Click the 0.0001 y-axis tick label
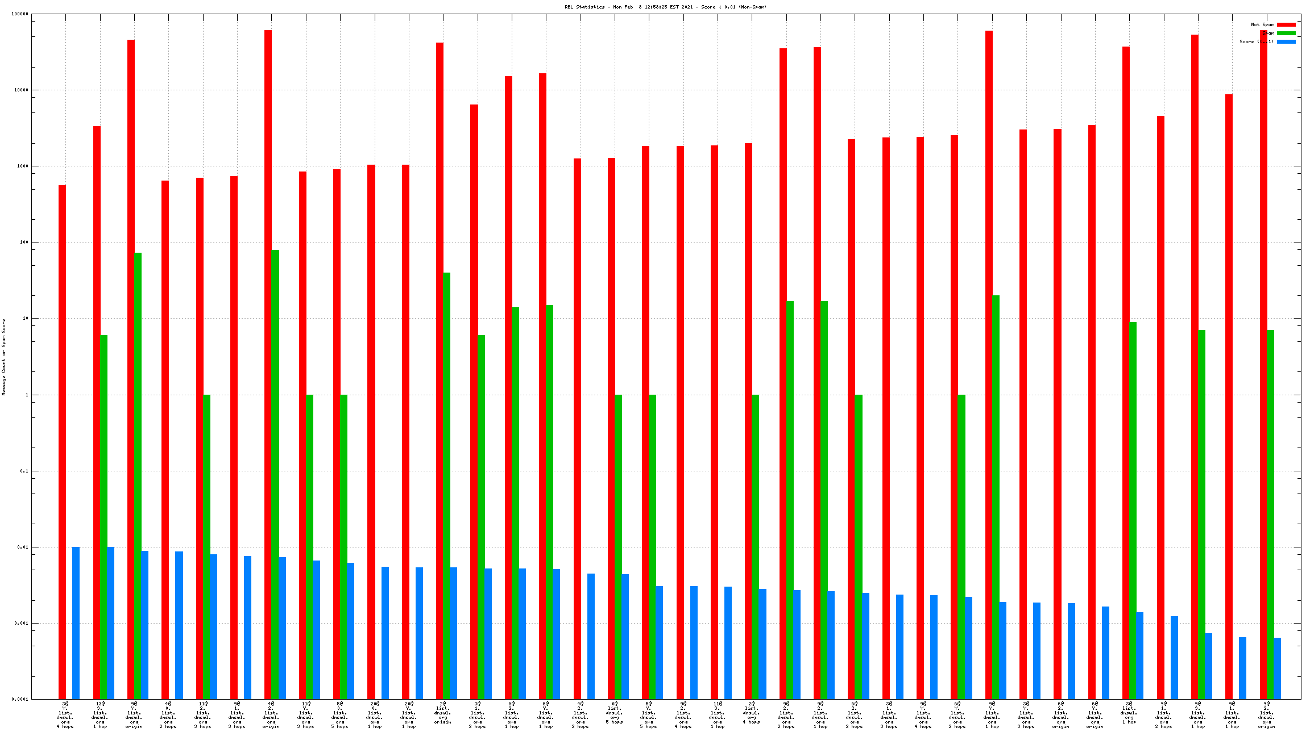Screen dimensions: 1310x736 19,699
